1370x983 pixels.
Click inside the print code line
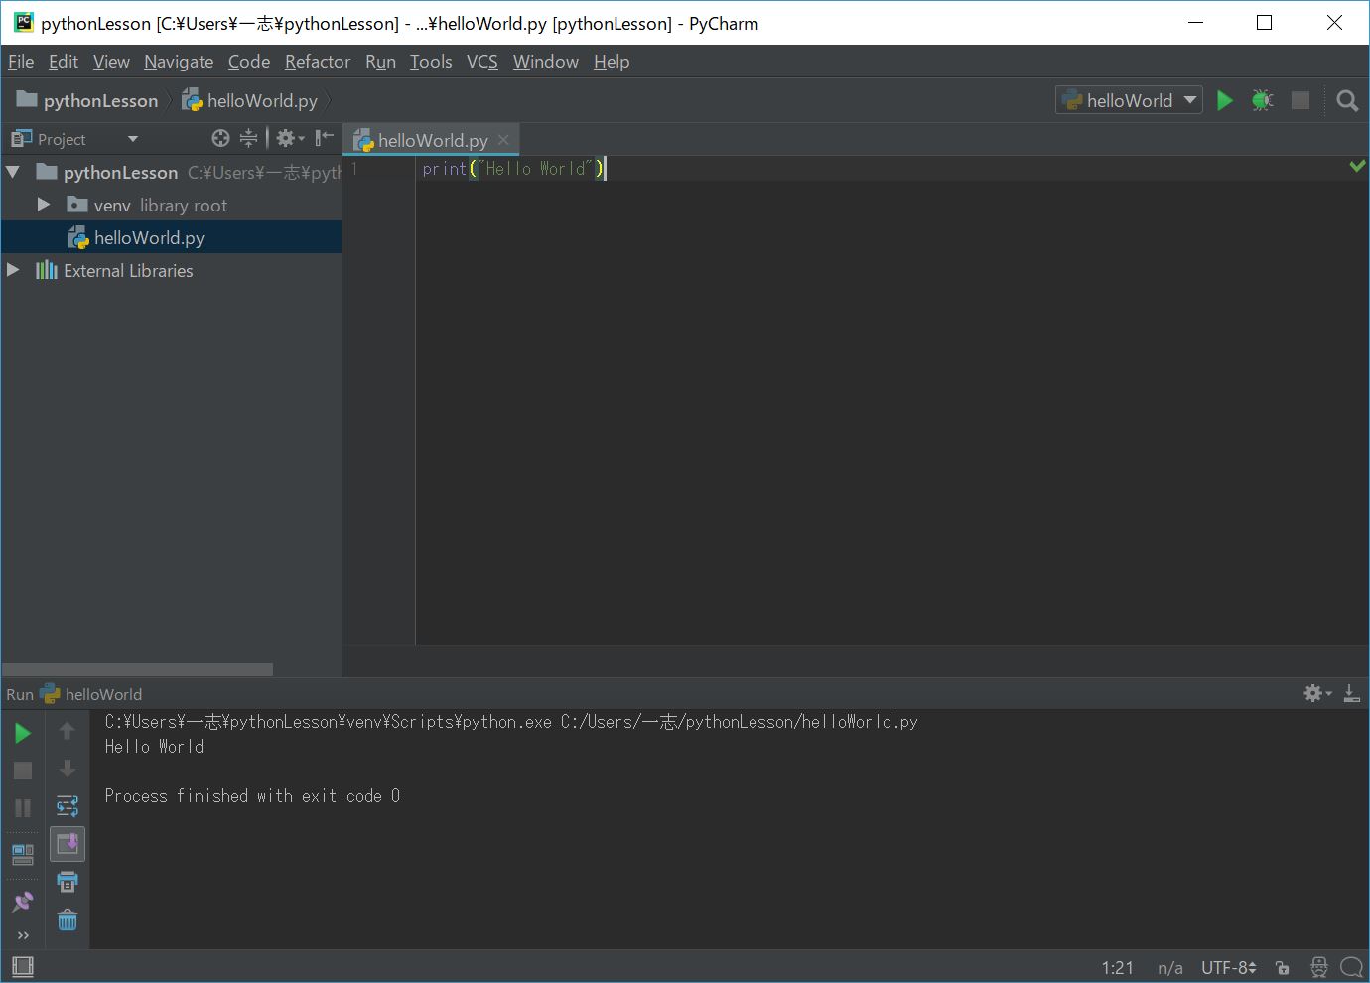click(513, 169)
